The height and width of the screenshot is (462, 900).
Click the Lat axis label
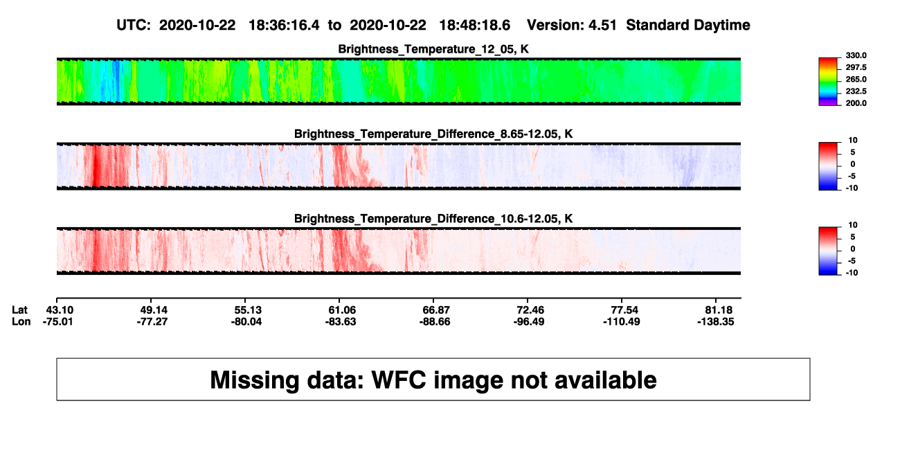coord(21,310)
